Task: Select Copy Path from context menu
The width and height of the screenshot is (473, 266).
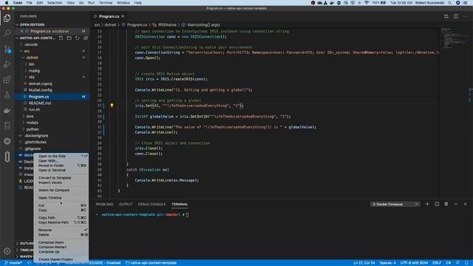Action: click(x=61, y=217)
